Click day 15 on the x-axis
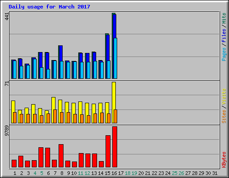This screenshot has width=229, height=178. pos(107,173)
